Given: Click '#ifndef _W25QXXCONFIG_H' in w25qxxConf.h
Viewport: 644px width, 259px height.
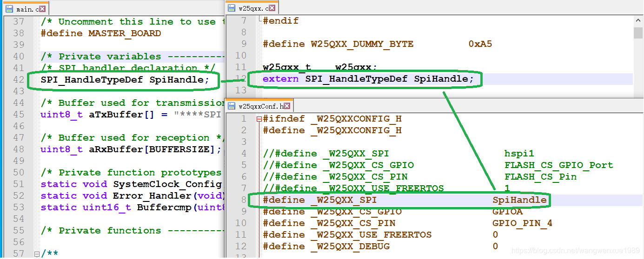Looking at the screenshot, I should pyautogui.click(x=332, y=119).
